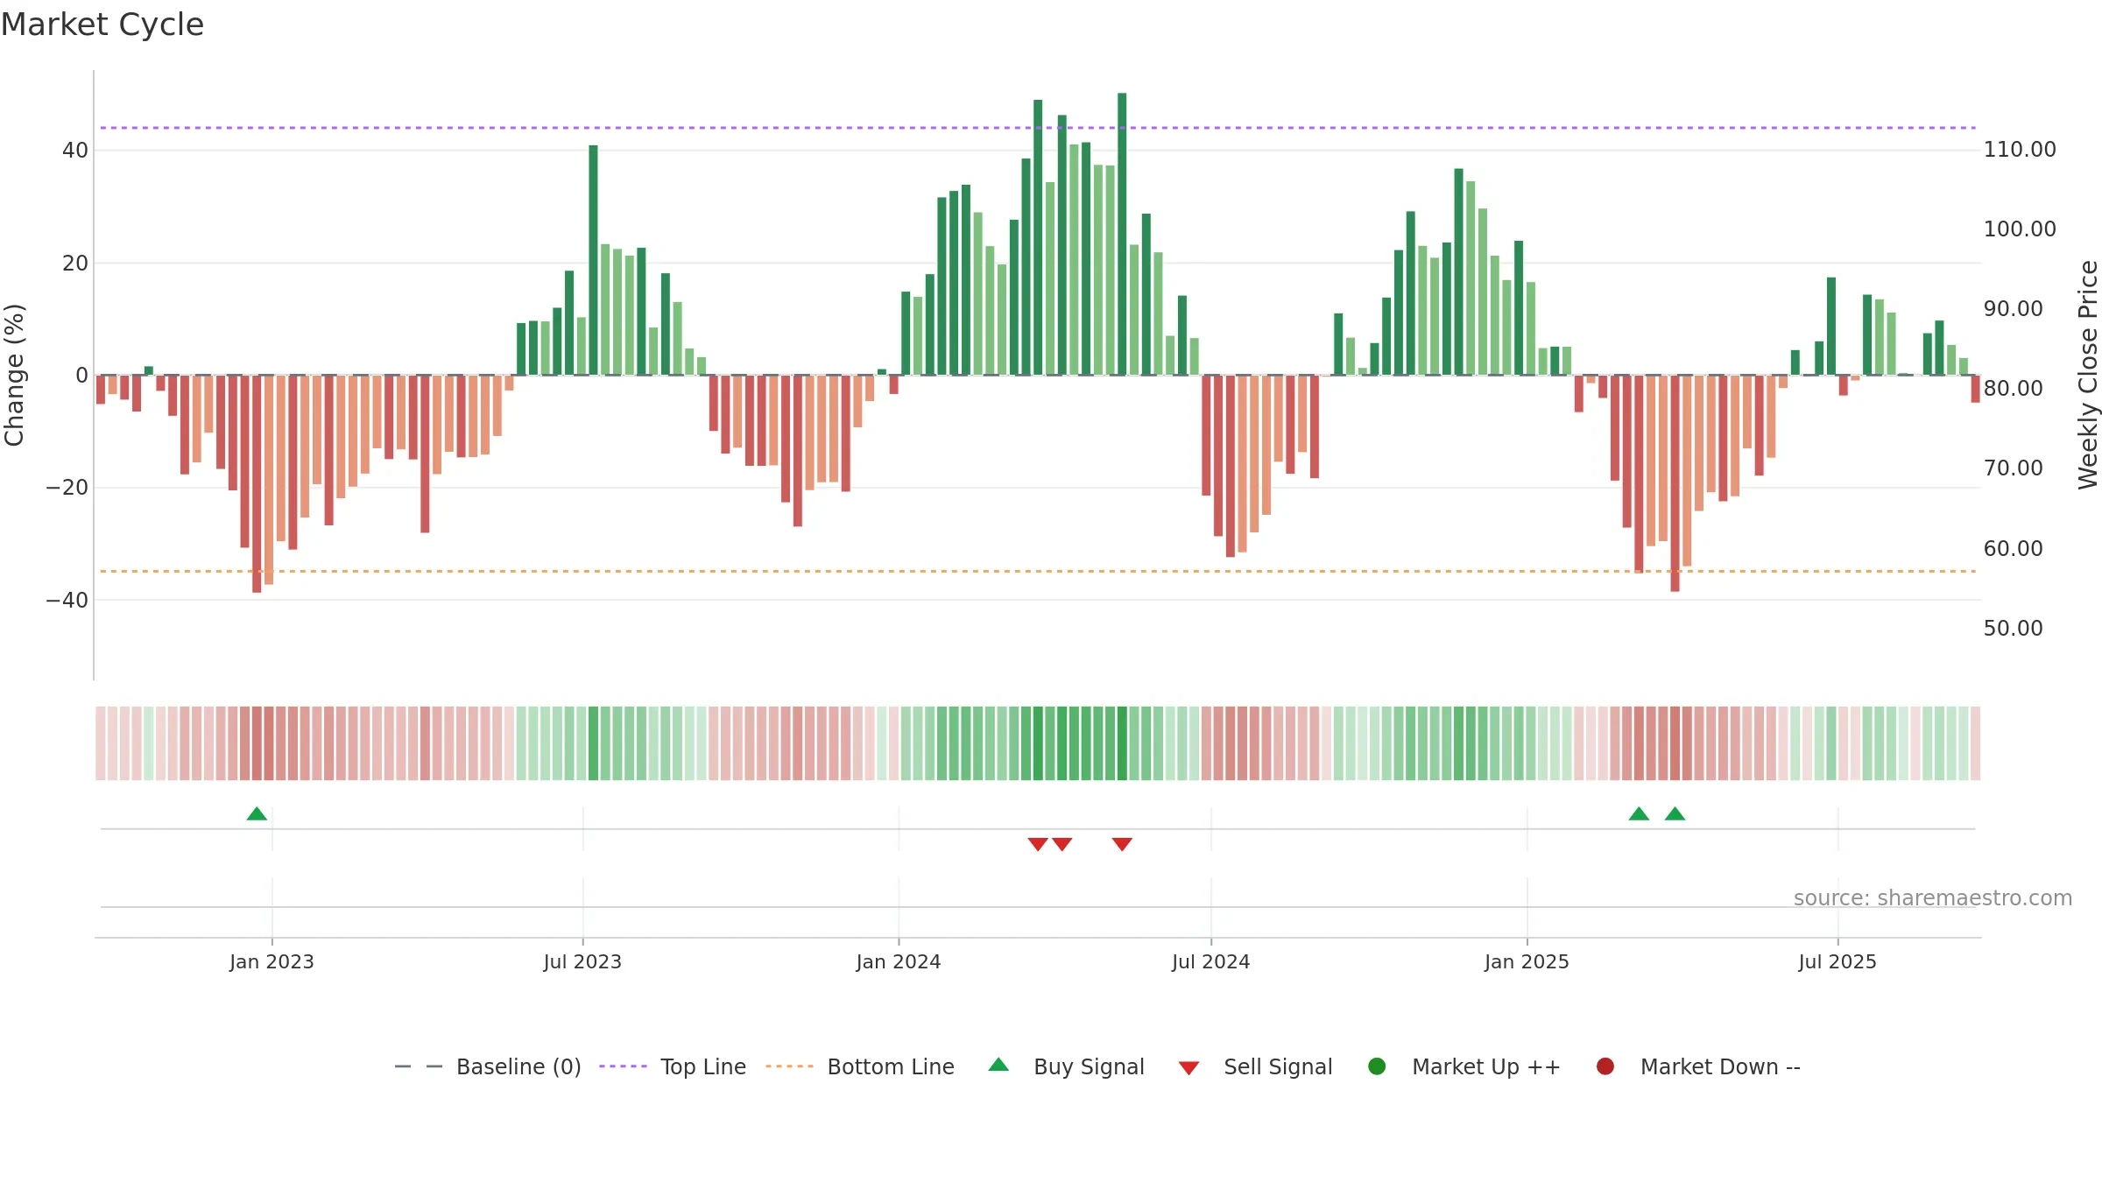Viewport: 2102px width, 1182px height.
Task: Click the 60.00 price axis value
Action: pyautogui.click(x=2013, y=549)
